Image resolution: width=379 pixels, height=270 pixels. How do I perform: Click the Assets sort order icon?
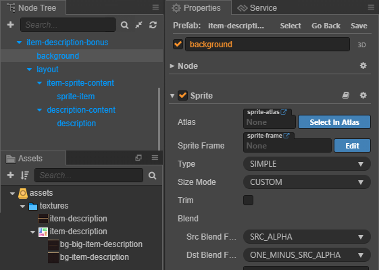tap(24, 175)
